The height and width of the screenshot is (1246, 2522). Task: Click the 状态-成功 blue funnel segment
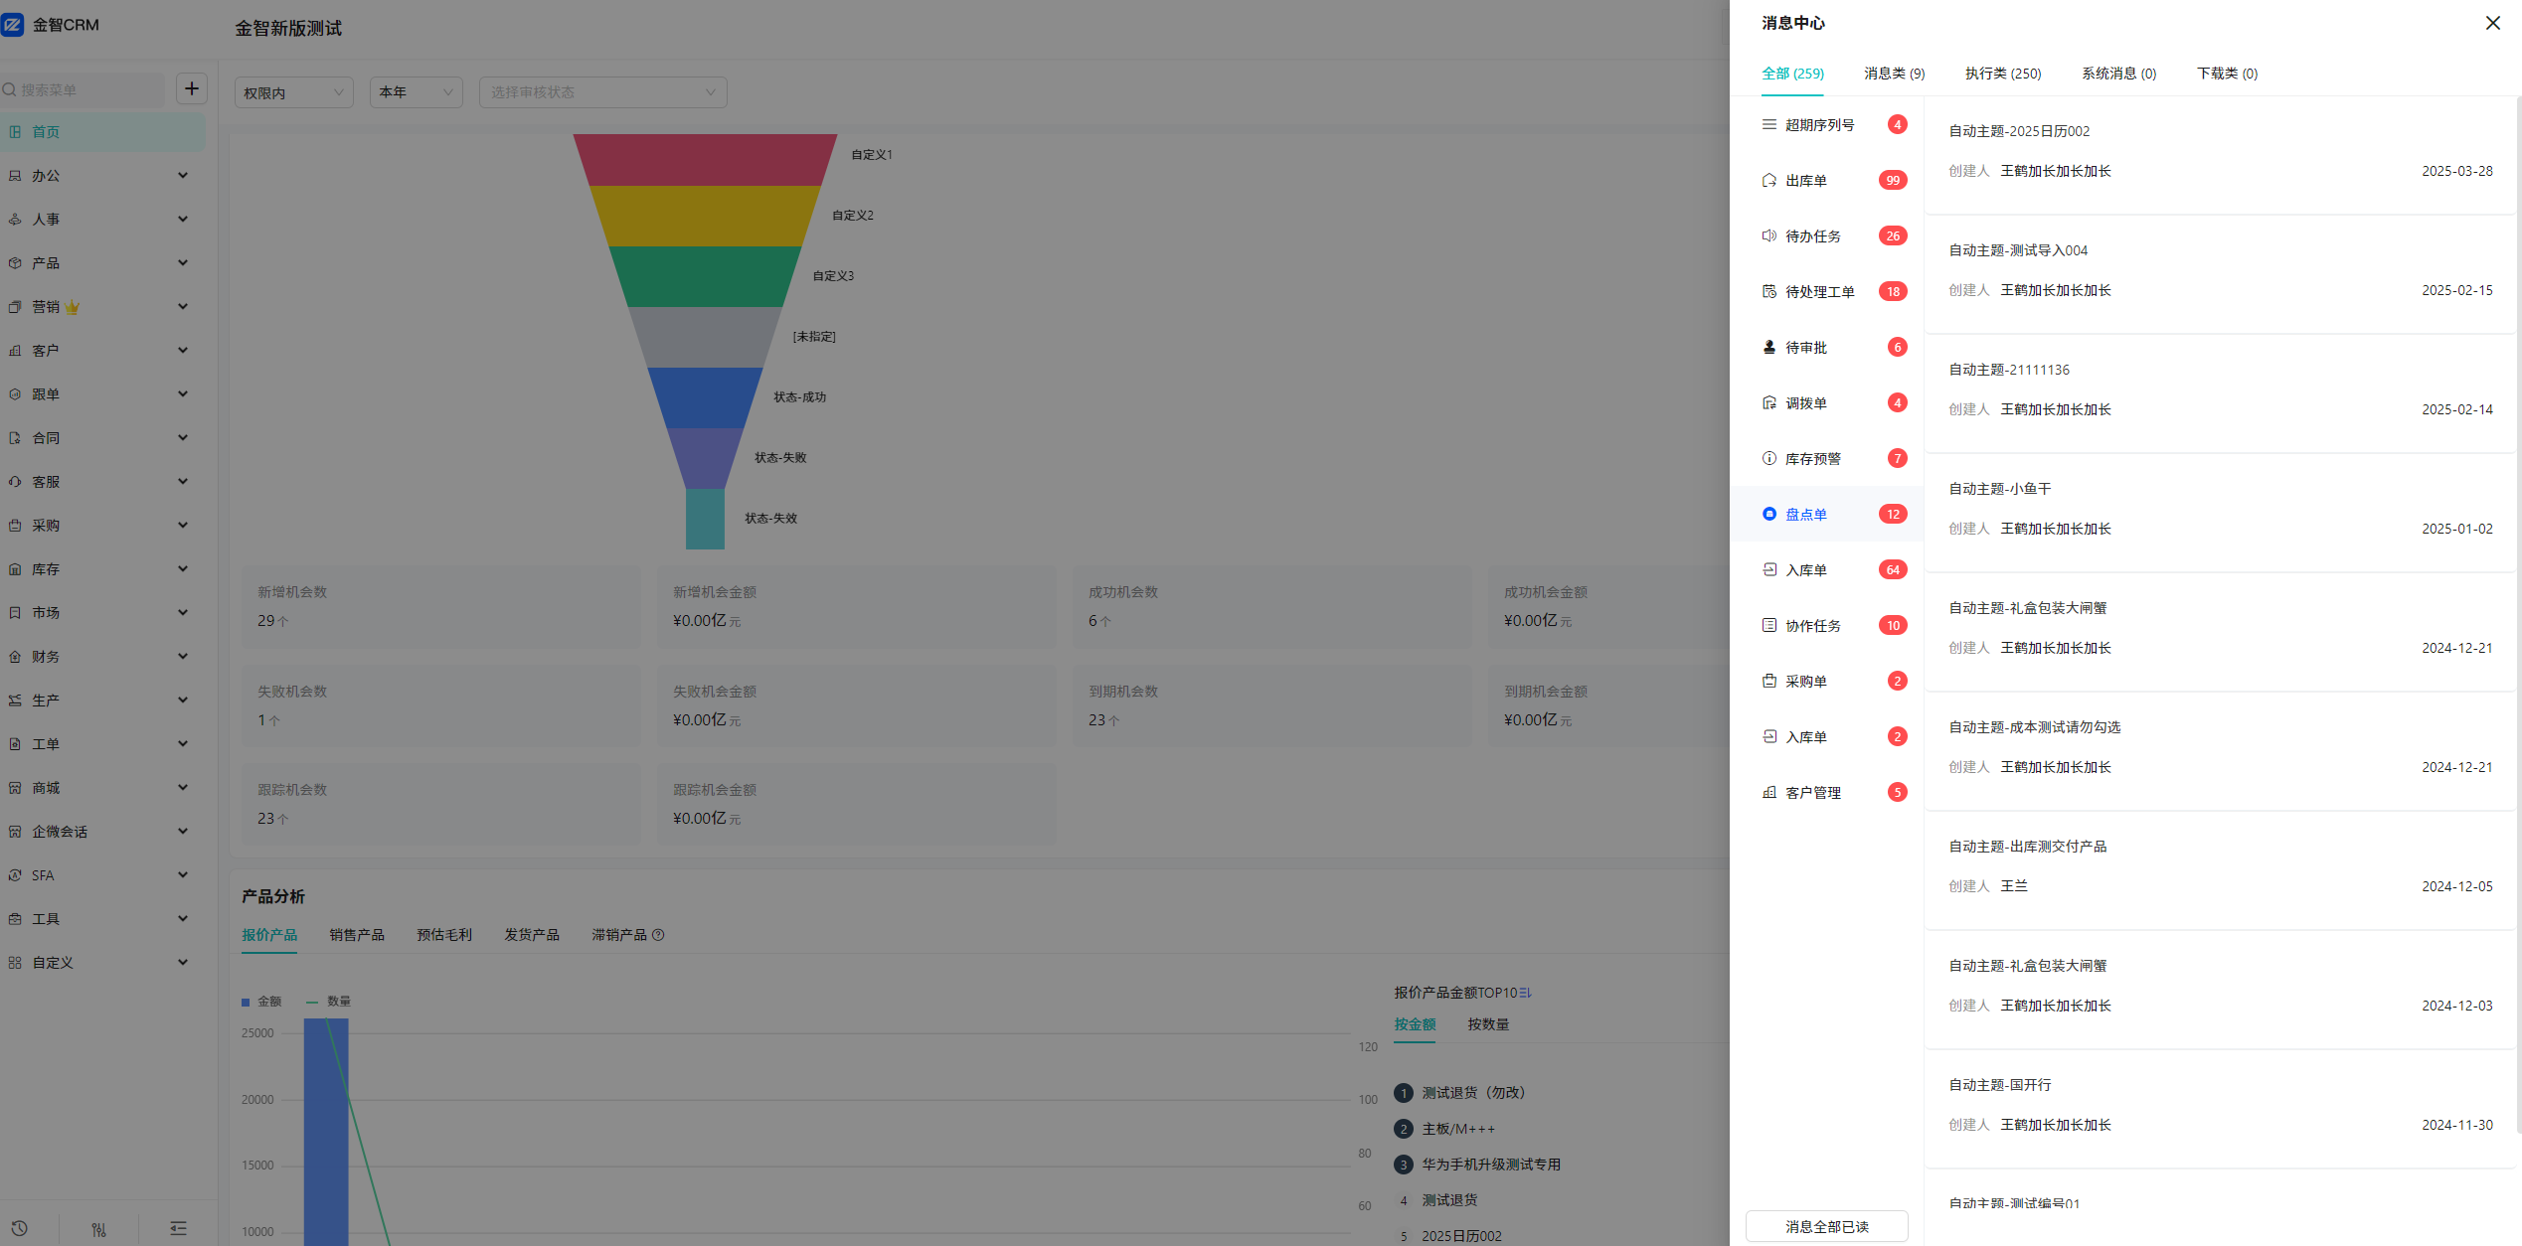coord(705,397)
